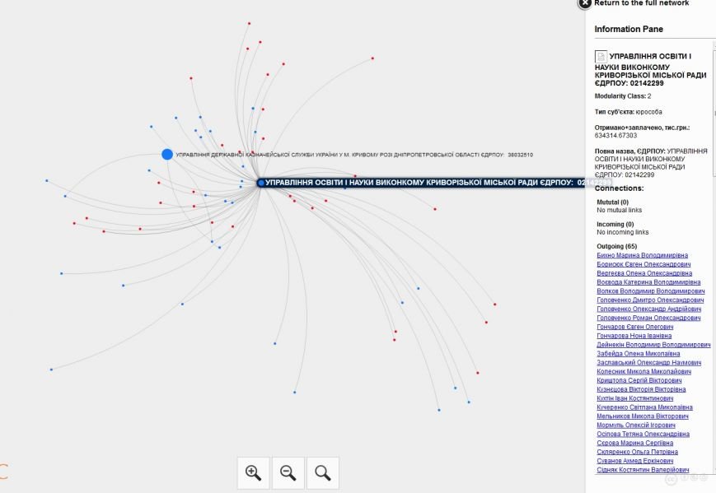Open link Кучеренко Світлана Миколаївна
Image resolution: width=716 pixels, height=493 pixels.
pos(645,407)
